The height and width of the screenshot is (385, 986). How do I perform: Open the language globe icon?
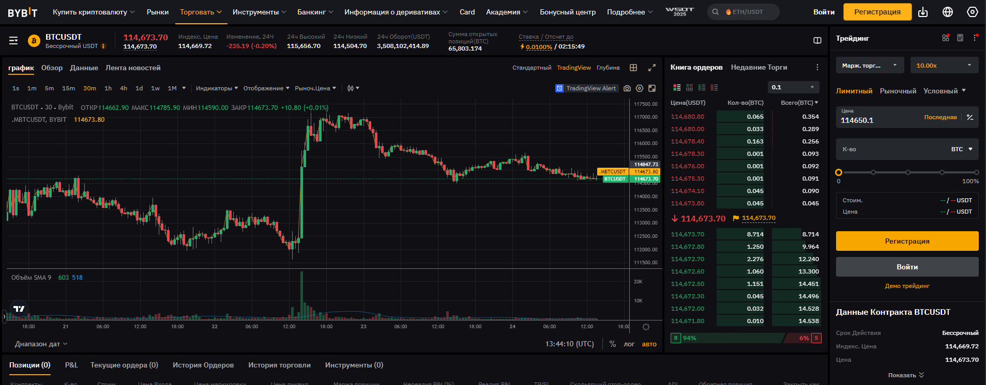pos(948,12)
